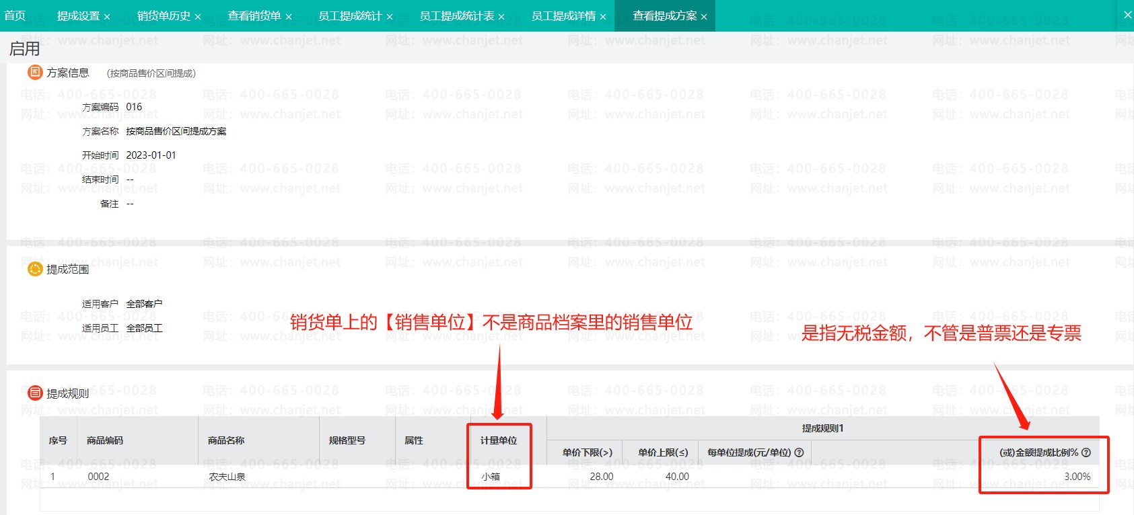Switch to the 员工提成统计表 tab
The image size is (1134, 515).
pos(457,15)
